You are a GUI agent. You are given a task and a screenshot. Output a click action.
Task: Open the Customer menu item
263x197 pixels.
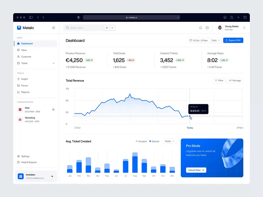pos(26,56)
